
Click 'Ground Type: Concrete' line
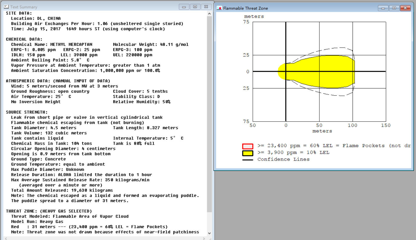(38, 159)
